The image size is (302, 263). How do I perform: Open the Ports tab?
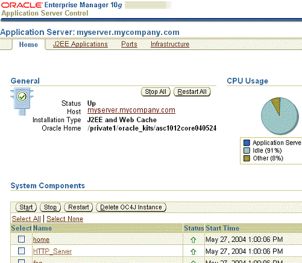129,44
